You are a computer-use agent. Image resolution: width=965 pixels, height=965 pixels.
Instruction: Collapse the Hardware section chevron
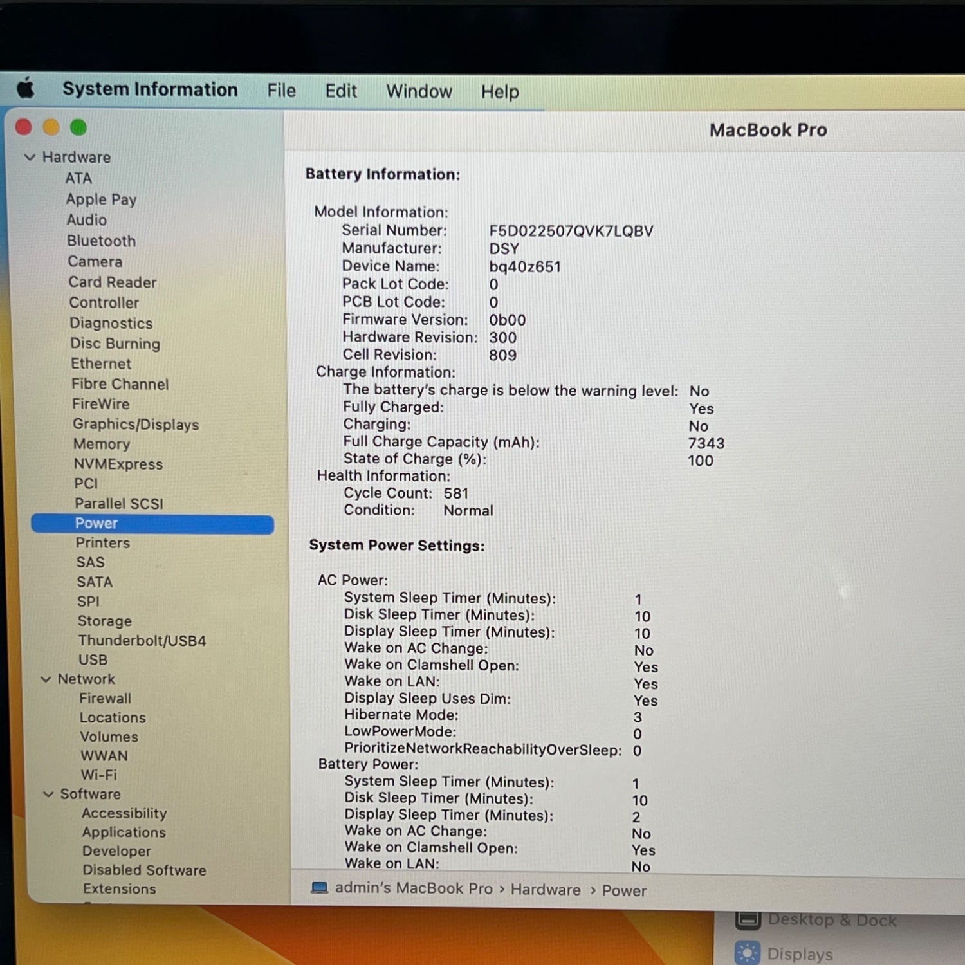click(x=30, y=157)
